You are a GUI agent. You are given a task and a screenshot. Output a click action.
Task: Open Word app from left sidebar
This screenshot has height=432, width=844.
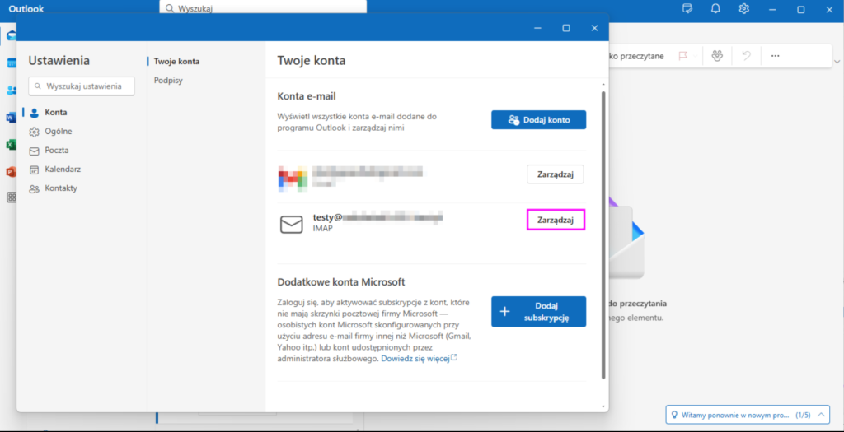pos(11,118)
